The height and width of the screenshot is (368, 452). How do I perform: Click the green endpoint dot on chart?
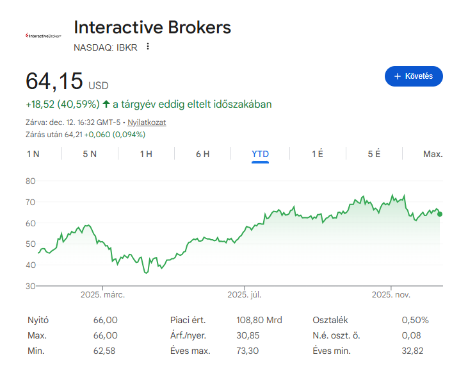(440, 214)
